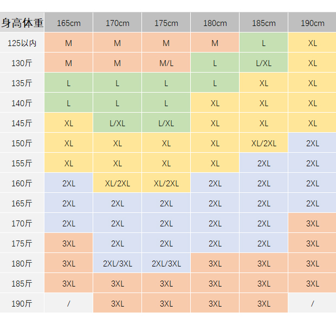Click the 190cm column header
Image resolution: width=336 pixels, height=325 pixels.
(x=313, y=23)
